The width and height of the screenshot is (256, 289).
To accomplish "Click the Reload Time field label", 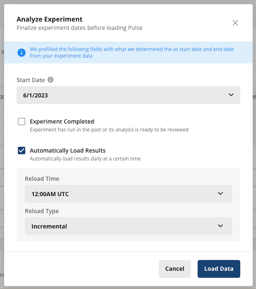I will click(x=42, y=179).
